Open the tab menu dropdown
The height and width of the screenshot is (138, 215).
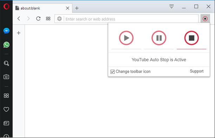click(171, 6)
